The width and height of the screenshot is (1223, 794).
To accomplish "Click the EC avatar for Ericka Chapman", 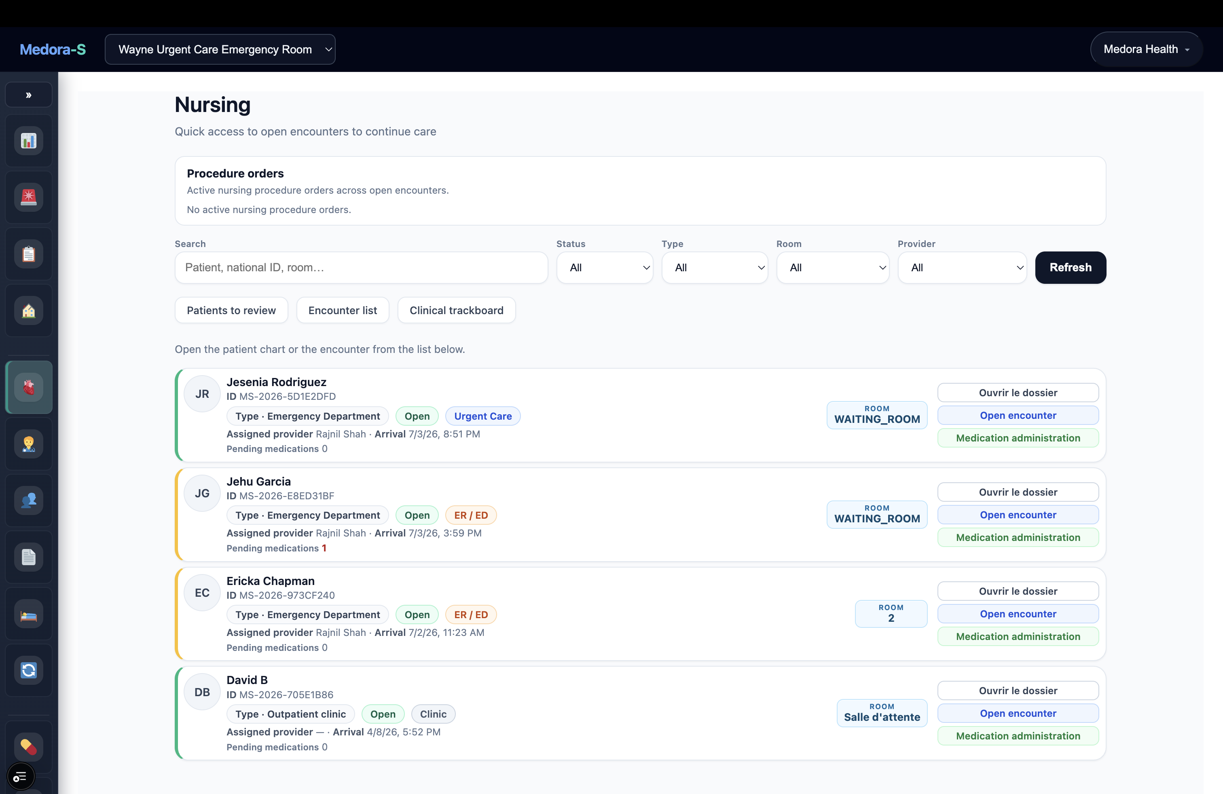I will 203,593.
